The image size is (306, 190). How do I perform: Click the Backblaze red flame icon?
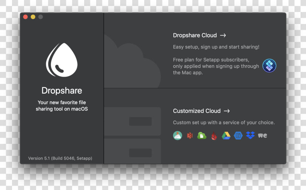tap(214, 136)
